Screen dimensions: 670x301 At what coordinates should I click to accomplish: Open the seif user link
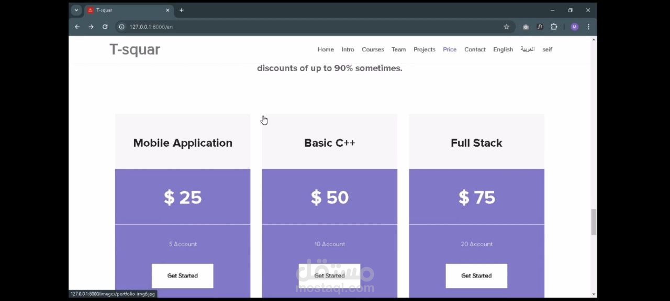click(x=547, y=50)
